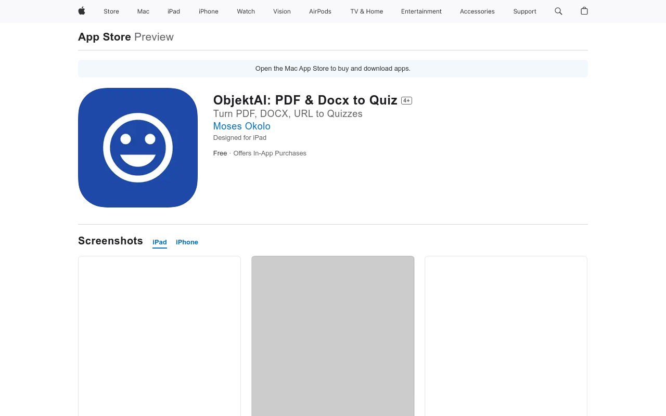Click the 'Preview' text beside App Store
The image size is (666, 416).
point(154,37)
